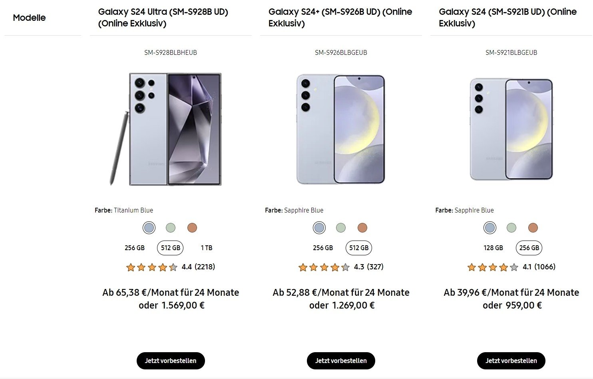Select blue color swatch for Galaxy S24 Ultra
Image resolution: width=593 pixels, height=379 pixels.
pos(149,228)
